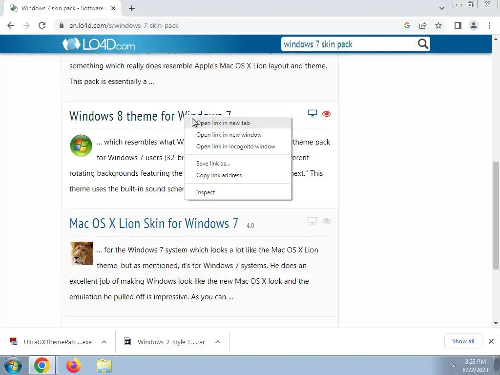Image resolution: width=500 pixels, height=375 pixels.
Task: Open the tab search dropdown chevron
Action: (x=441, y=8)
